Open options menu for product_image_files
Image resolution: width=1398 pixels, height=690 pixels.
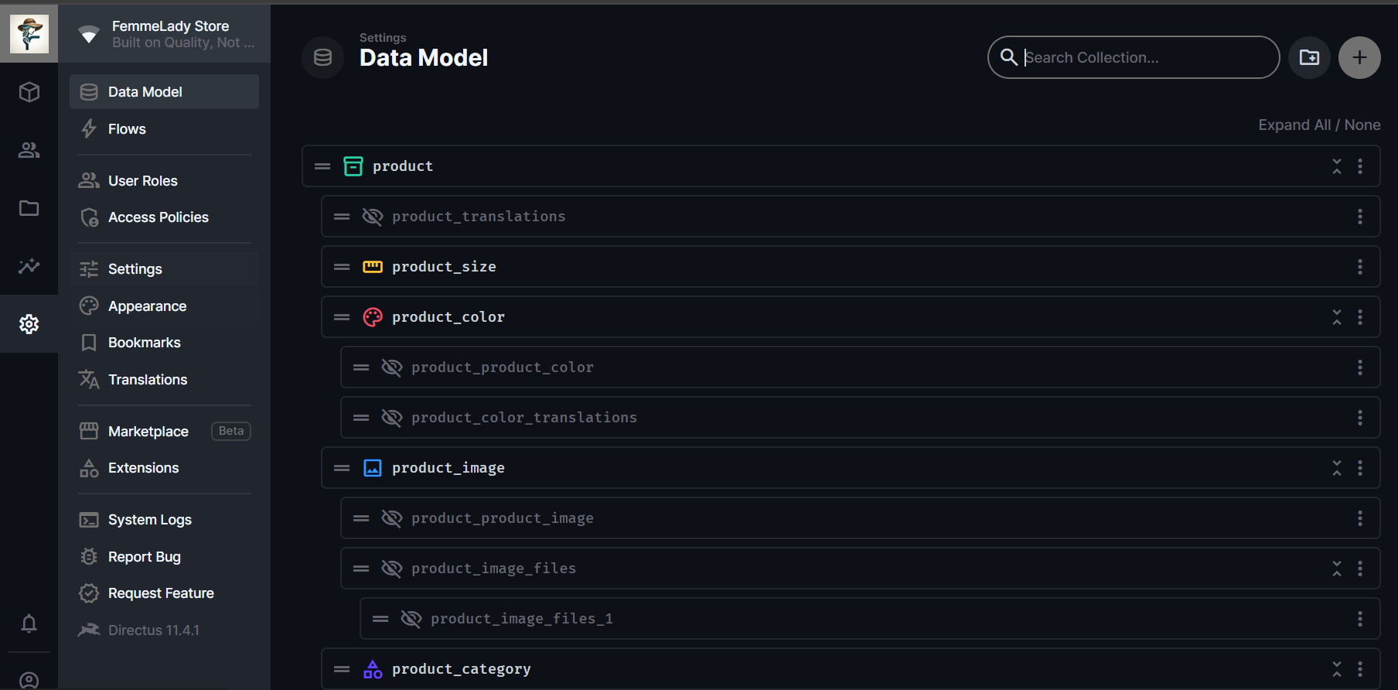[x=1360, y=569]
